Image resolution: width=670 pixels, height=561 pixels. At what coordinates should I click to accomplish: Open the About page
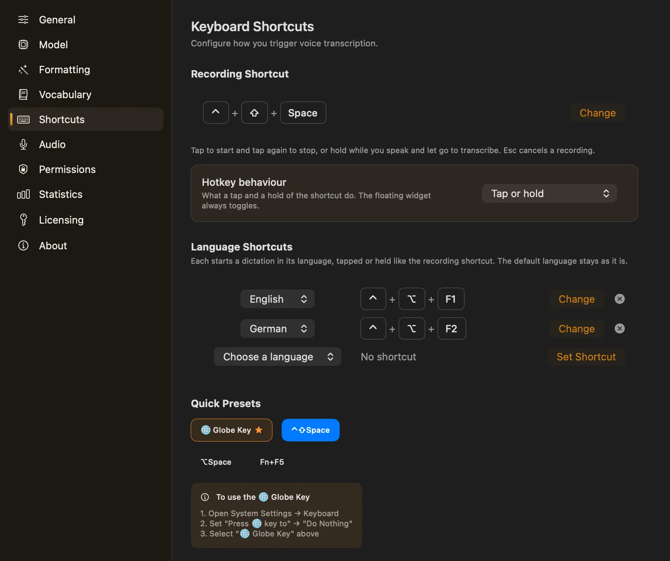86,245
